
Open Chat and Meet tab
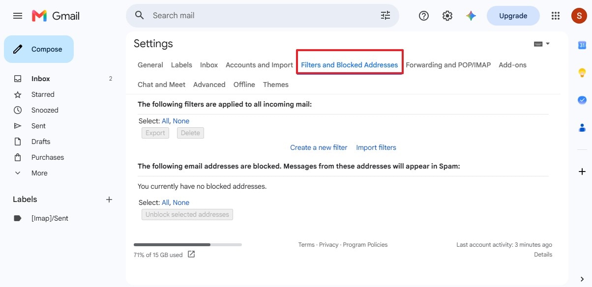coord(161,85)
